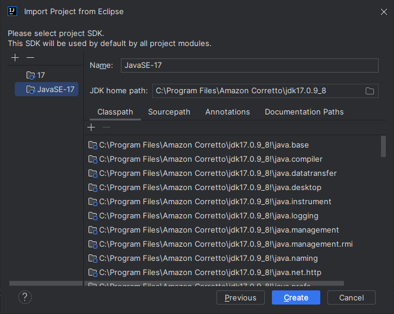Click the Create button
The width and height of the screenshot is (394, 314).
coord(296,297)
